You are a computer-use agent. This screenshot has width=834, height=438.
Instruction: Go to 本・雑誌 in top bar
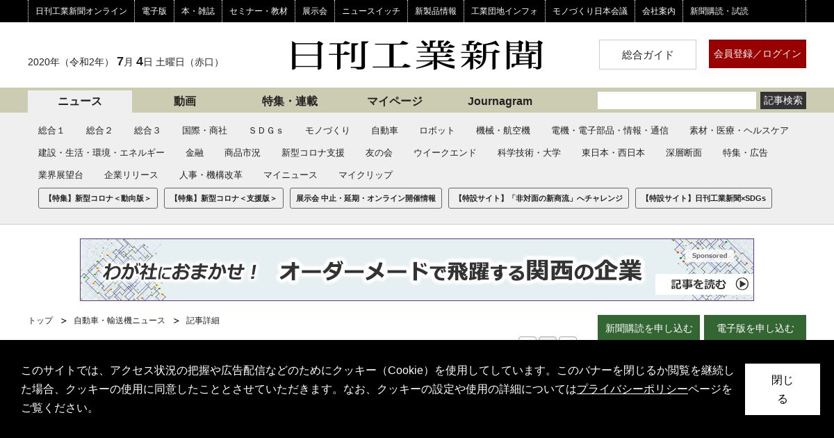[198, 11]
